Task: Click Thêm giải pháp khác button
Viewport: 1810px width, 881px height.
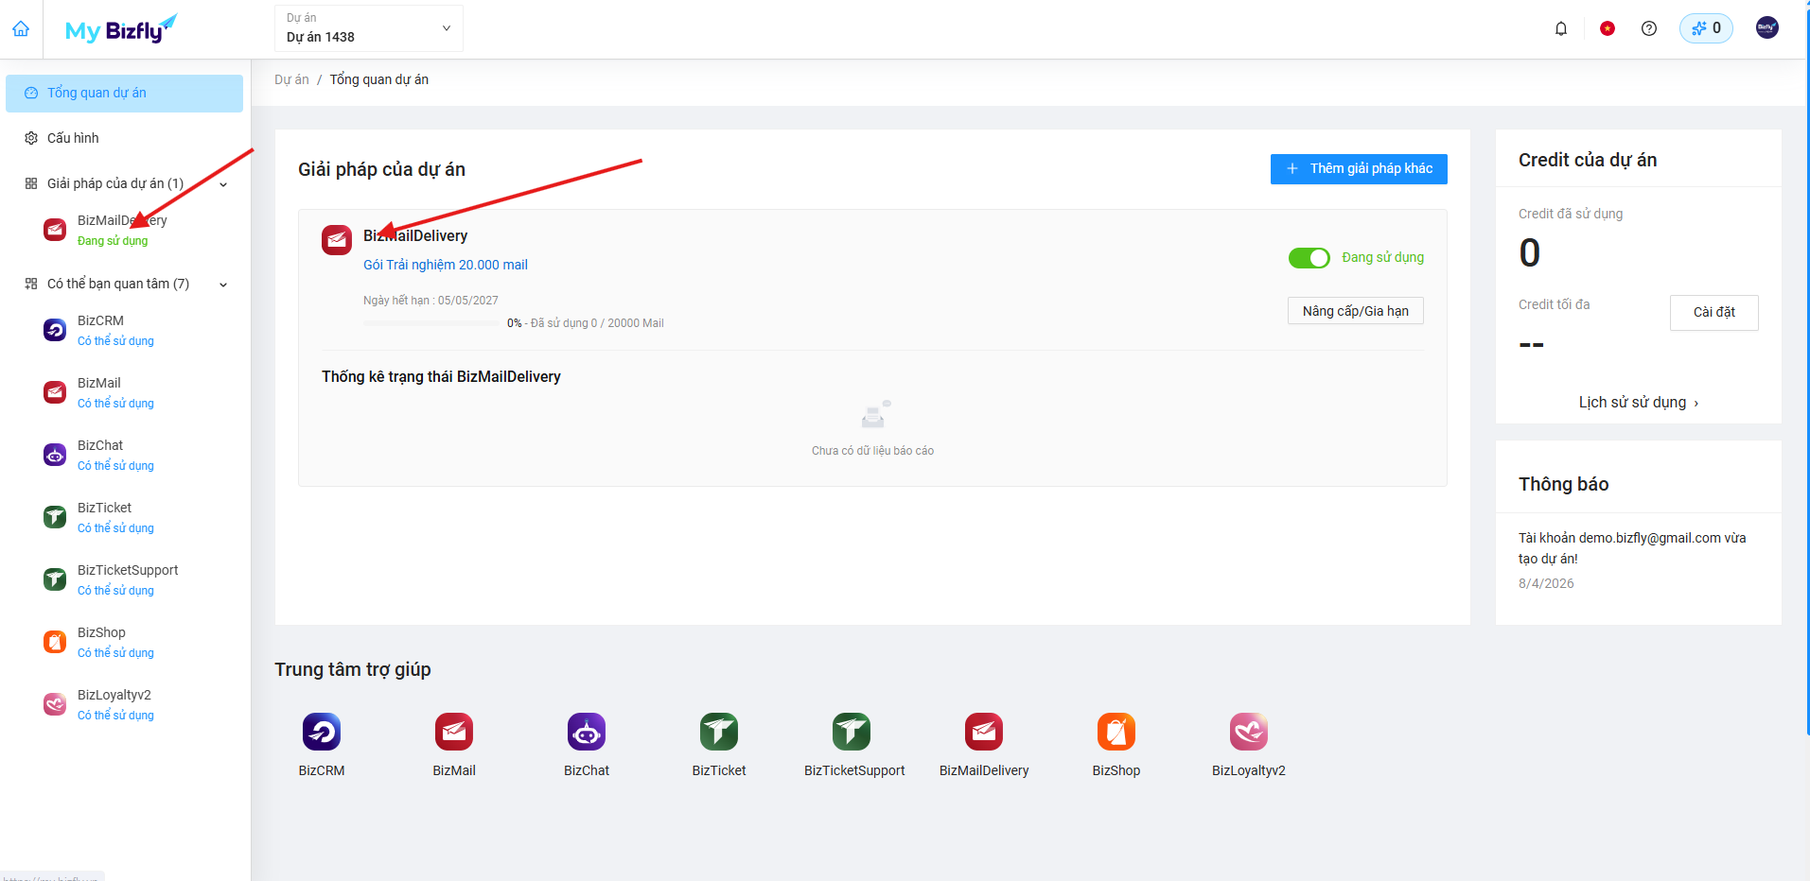Action: (1359, 169)
